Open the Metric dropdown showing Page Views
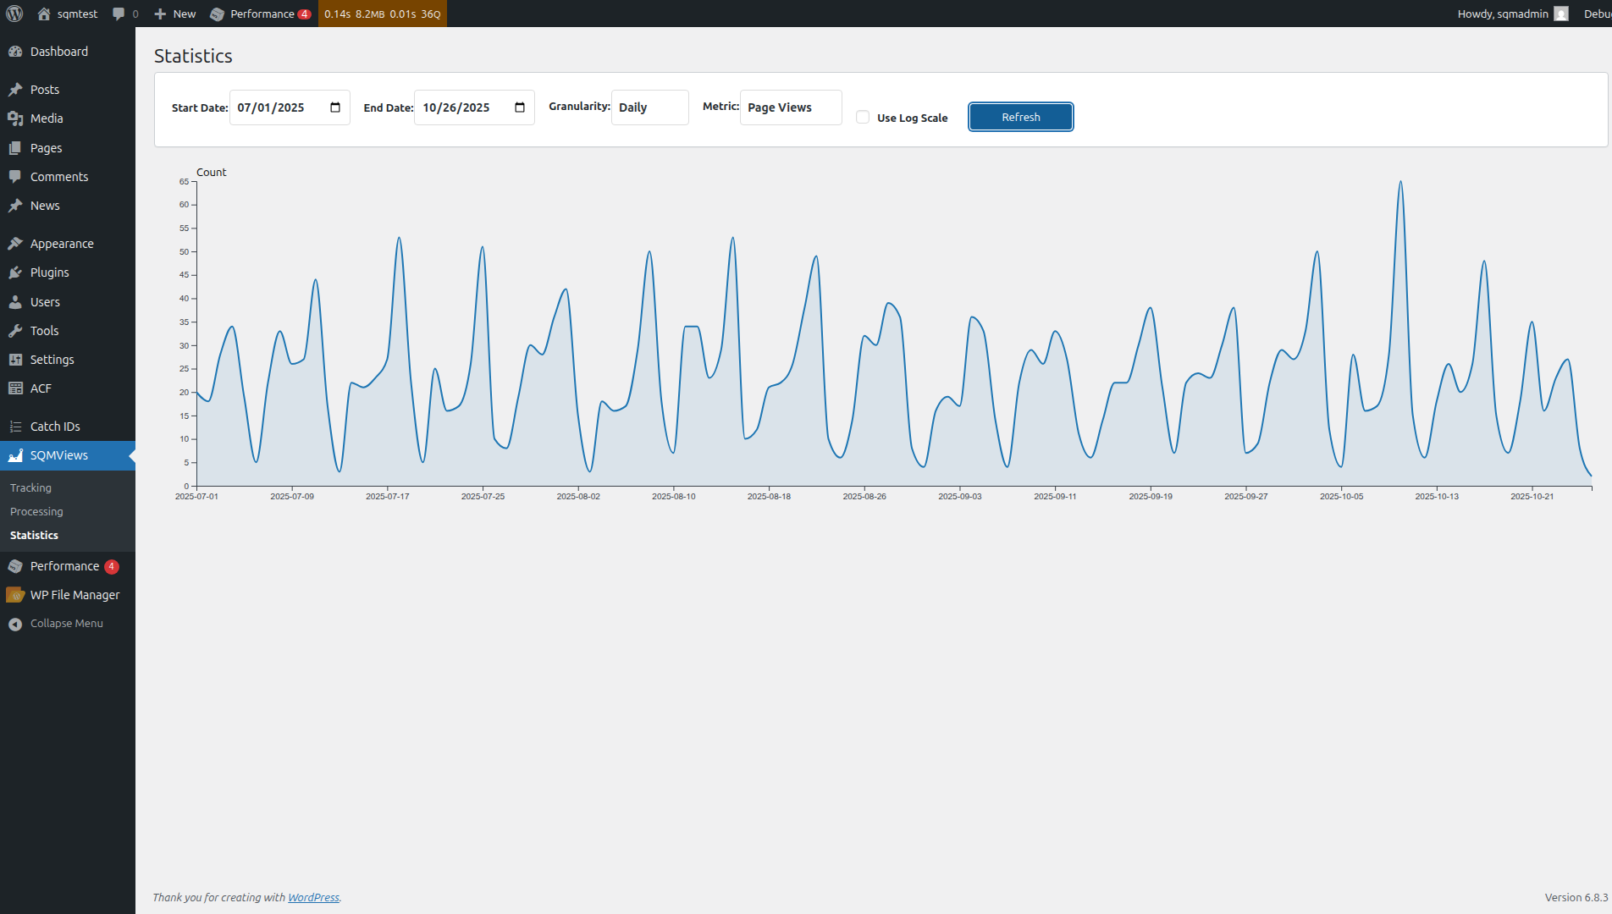Screen dimensions: 1612x914 tap(790, 107)
